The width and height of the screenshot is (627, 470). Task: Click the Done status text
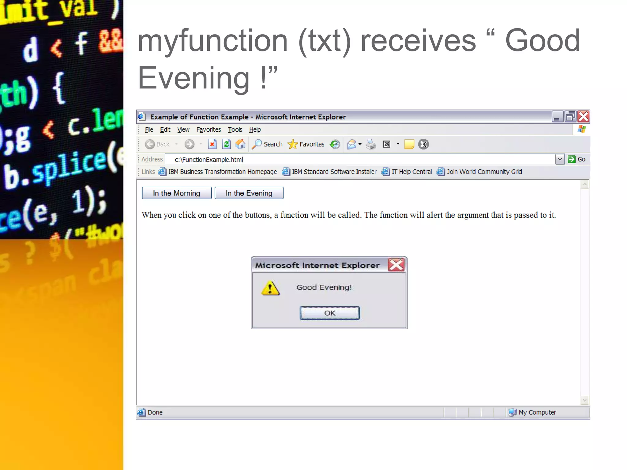tap(155, 412)
